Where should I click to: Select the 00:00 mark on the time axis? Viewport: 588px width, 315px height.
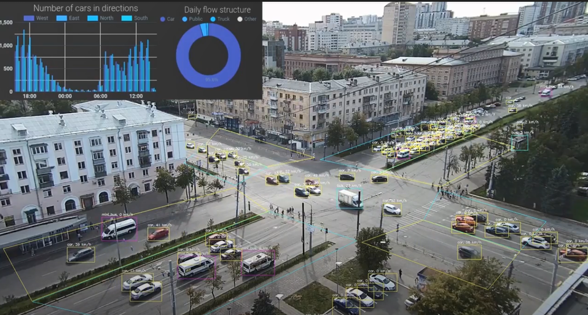65,96
